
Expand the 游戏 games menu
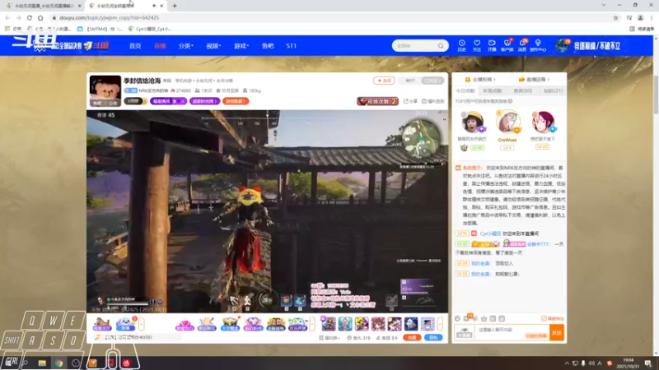click(x=241, y=46)
